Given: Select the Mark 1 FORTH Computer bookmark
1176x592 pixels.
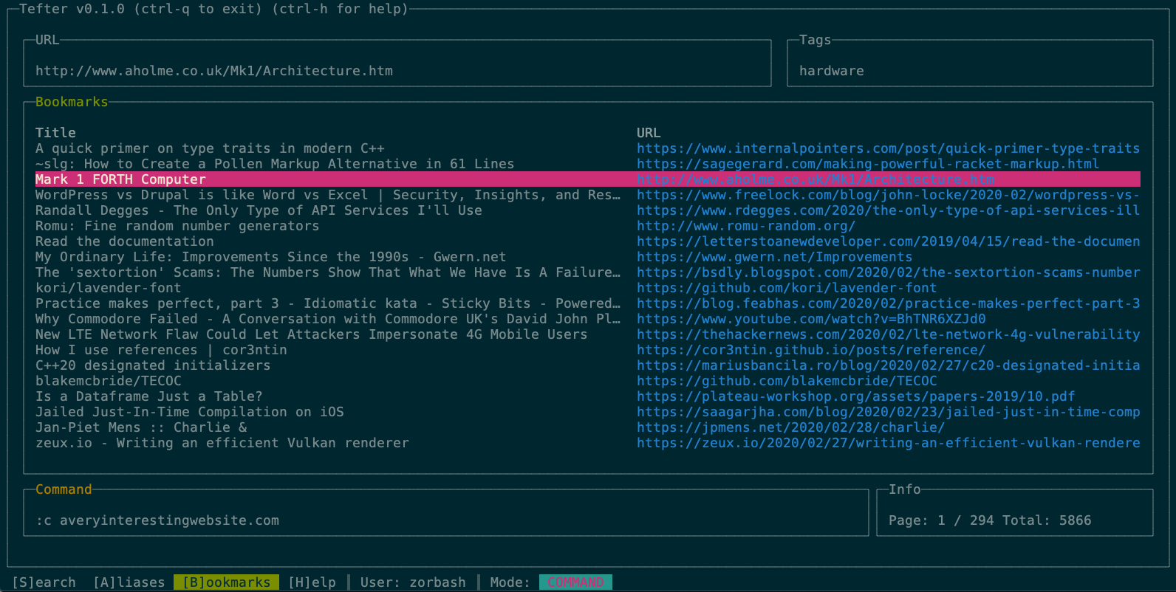Looking at the screenshot, I should click(587, 179).
